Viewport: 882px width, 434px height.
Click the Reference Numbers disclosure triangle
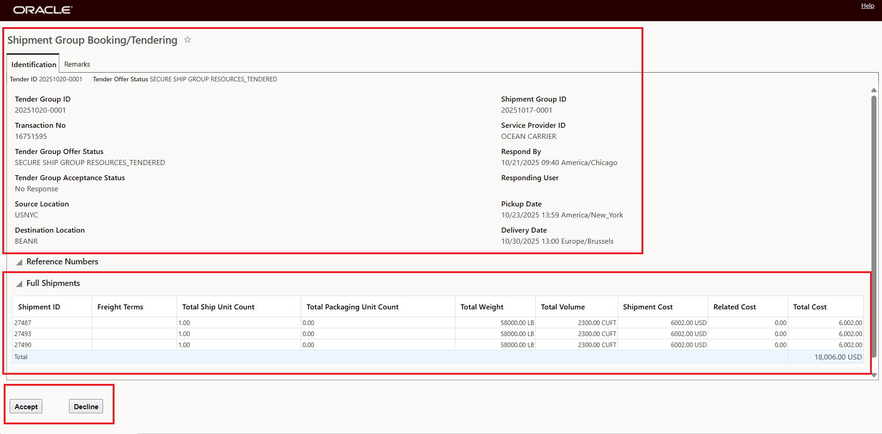point(19,262)
